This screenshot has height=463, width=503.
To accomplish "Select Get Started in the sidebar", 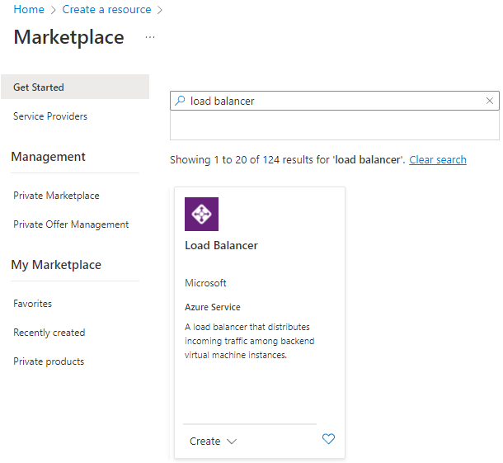I will [x=39, y=87].
